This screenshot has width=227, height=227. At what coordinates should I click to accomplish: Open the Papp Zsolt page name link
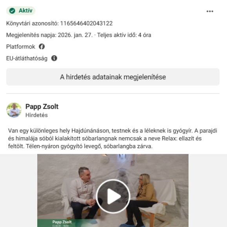pos(42,107)
